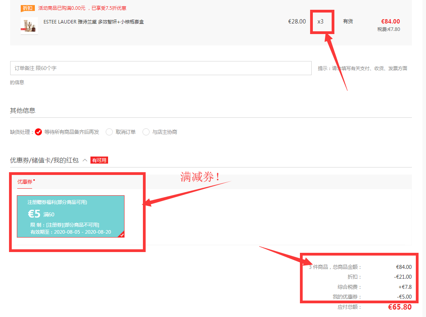This screenshot has height=317, width=426.
Task: Collapse the coupon section using the chevron arrow
Action: (x=85, y=160)
